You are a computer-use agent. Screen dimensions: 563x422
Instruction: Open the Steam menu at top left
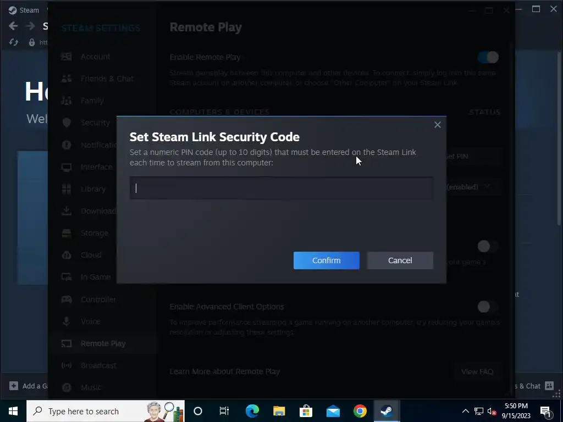tap(24, 10)
